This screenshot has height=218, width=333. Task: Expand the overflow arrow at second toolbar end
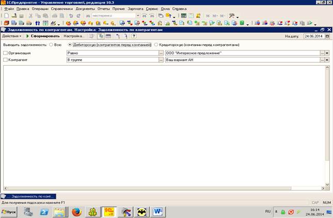click(315, 24)
